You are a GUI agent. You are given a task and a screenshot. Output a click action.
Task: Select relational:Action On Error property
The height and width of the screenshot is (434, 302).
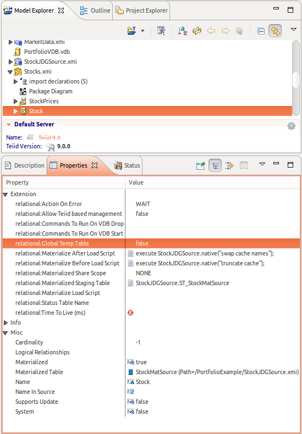click(x=49, y=204)
